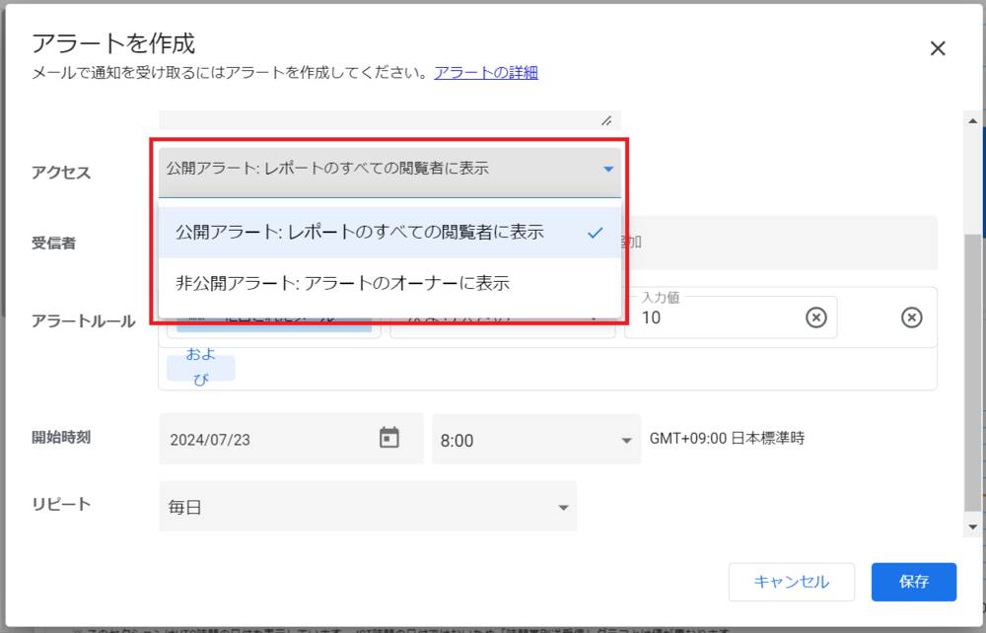
Task: Click the dialog scrollbar up arrow
Action: [973, 120]
